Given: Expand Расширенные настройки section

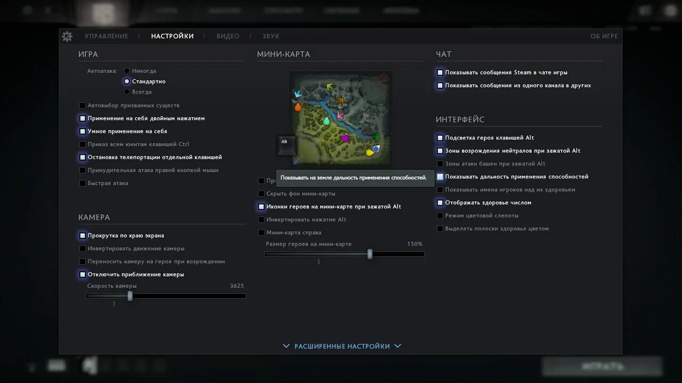Looking at the screenshot, I should [342, 346].
